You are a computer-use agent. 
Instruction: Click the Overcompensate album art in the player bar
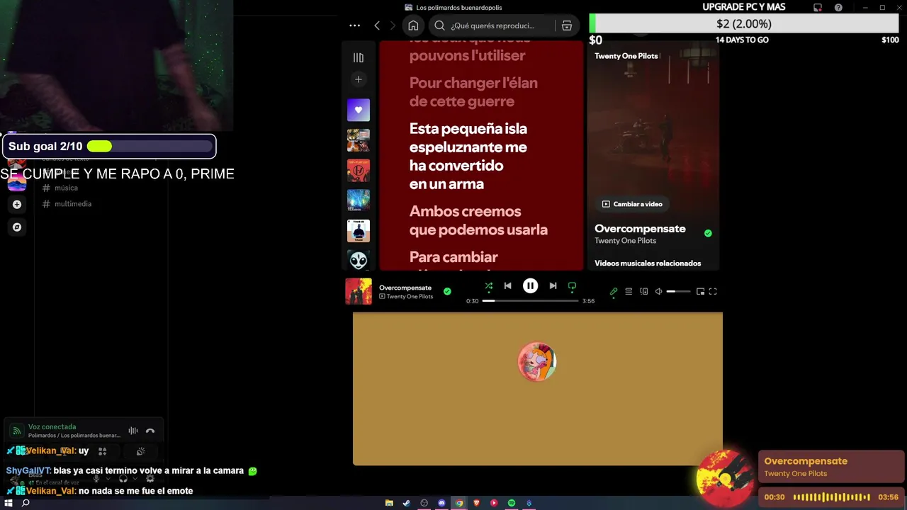(x=359, y=291)
